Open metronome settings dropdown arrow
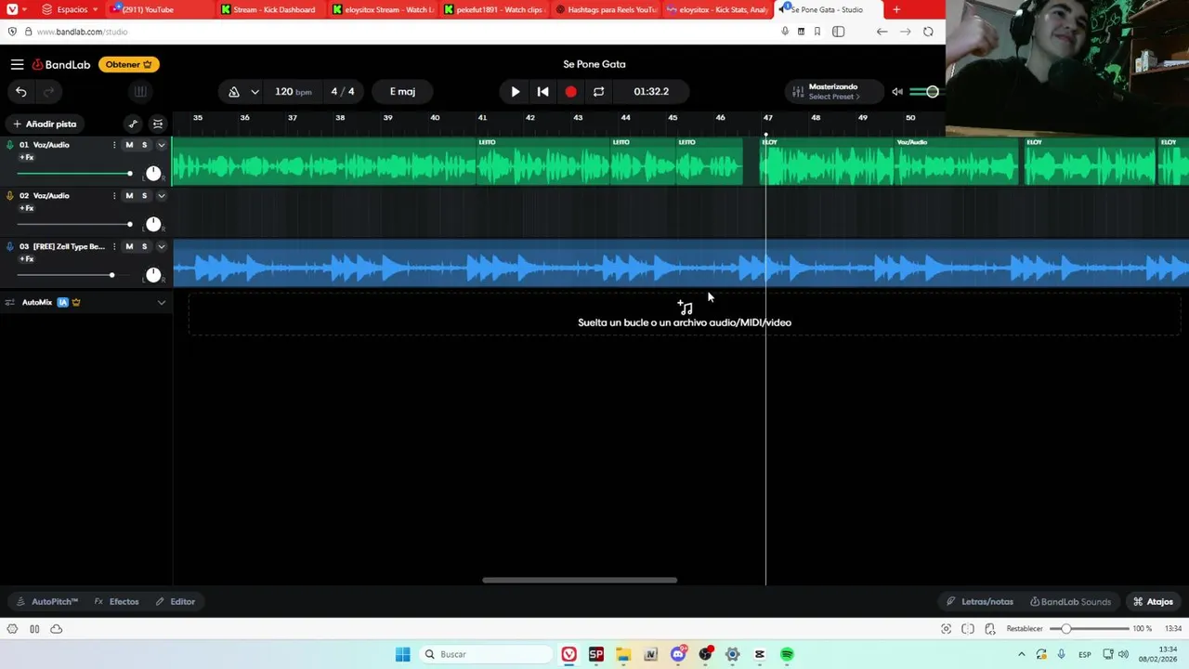 255,91
